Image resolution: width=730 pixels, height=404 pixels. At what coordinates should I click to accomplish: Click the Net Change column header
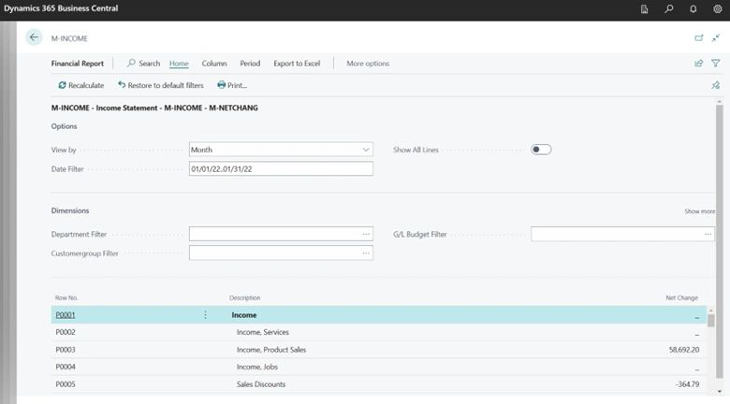(681, 298)
